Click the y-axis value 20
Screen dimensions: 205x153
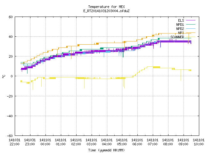point(11,57)
